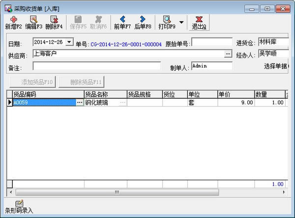Click the 删除F4 delete icon

pos(54,20)
